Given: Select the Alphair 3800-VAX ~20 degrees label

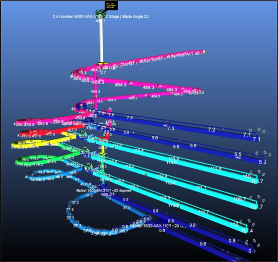Looking at the screenshot, I should (x=104, y=190).
